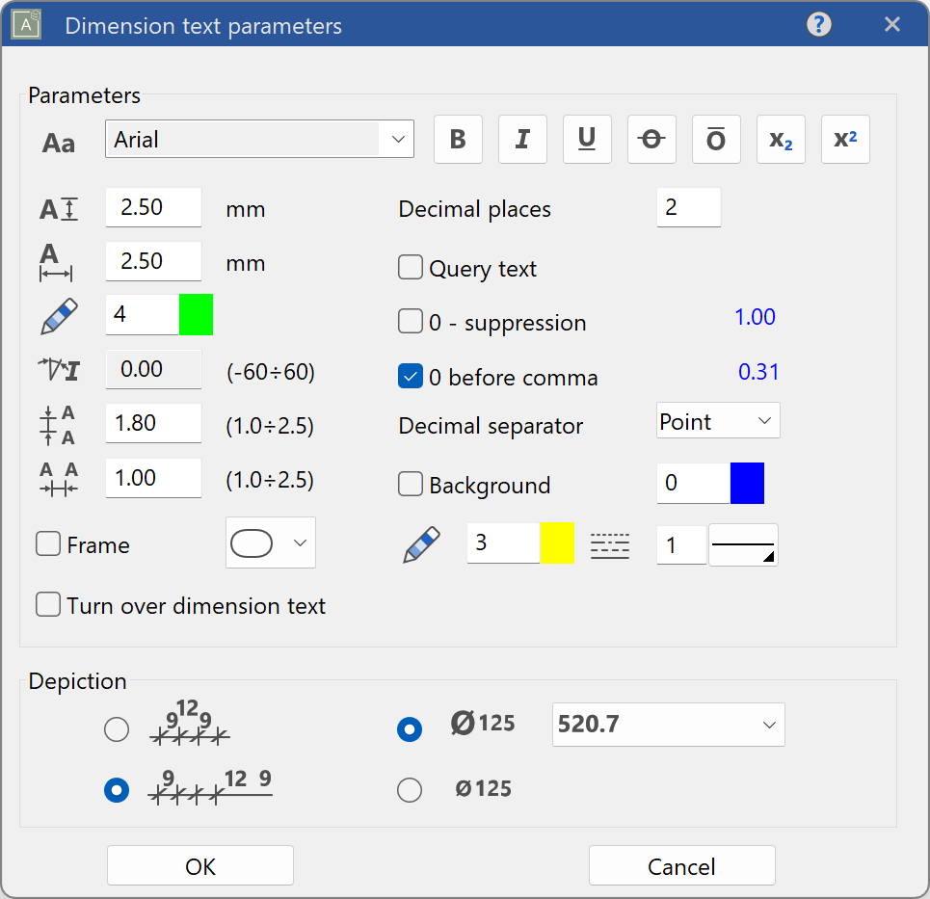Enable overline formatting

716,139
